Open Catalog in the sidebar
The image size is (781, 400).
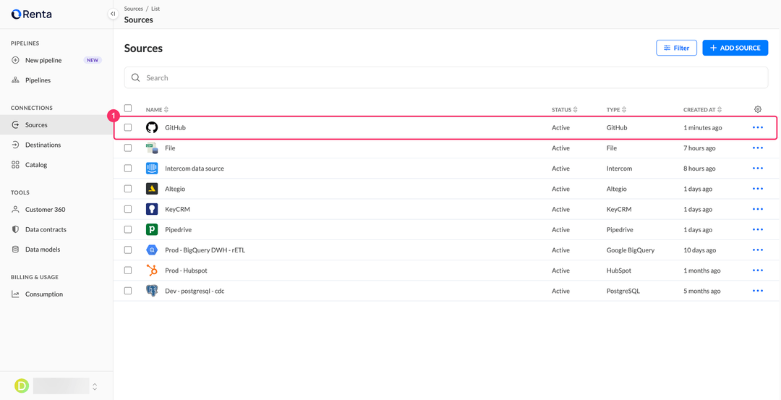pos(56,165)
